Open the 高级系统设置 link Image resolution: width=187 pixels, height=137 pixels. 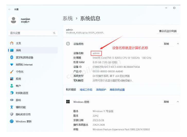tap(117, 90)
